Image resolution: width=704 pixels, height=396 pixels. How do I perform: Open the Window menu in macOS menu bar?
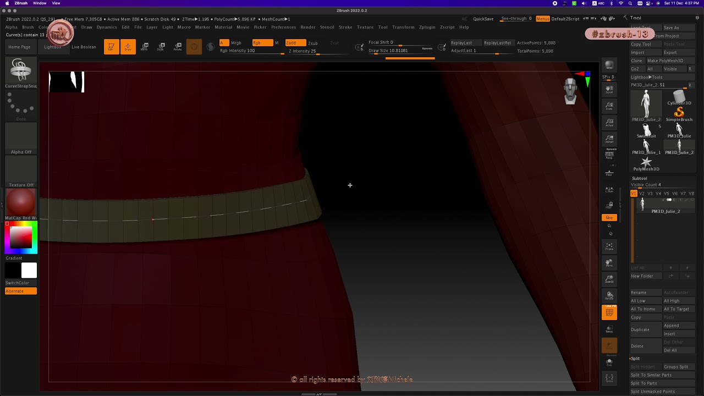click(x=40, y=3)
